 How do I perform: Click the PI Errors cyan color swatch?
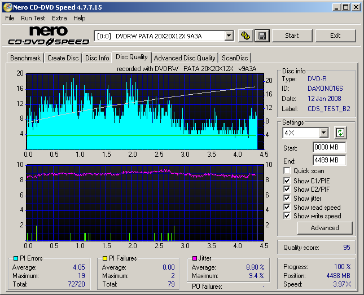pyautogui.click(x=16, y=258)
